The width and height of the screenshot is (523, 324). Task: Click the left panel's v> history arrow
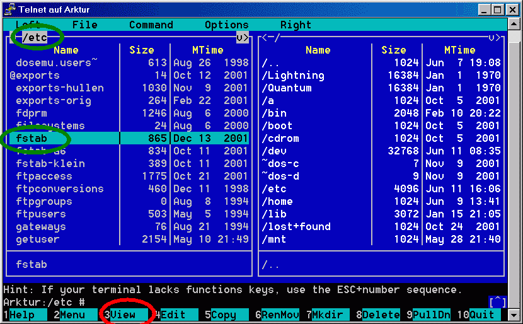(x=243, y=38)
